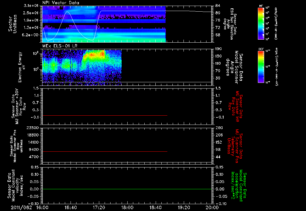
Task: Click the red "MU Scanner Pos Telemetry" label
Action: (235, 146)
